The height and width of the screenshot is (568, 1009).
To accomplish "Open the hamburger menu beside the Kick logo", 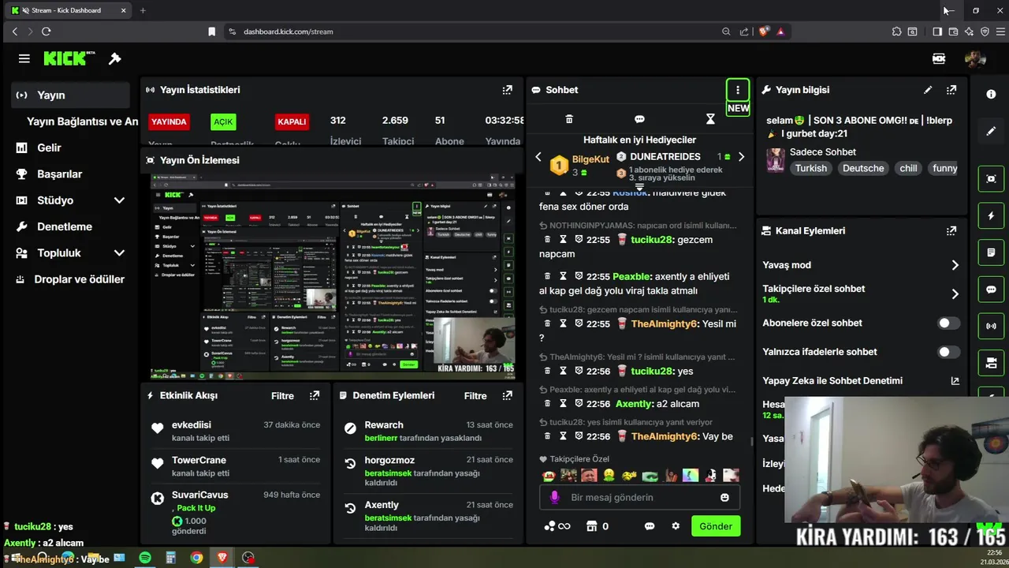I will (24, 58).
